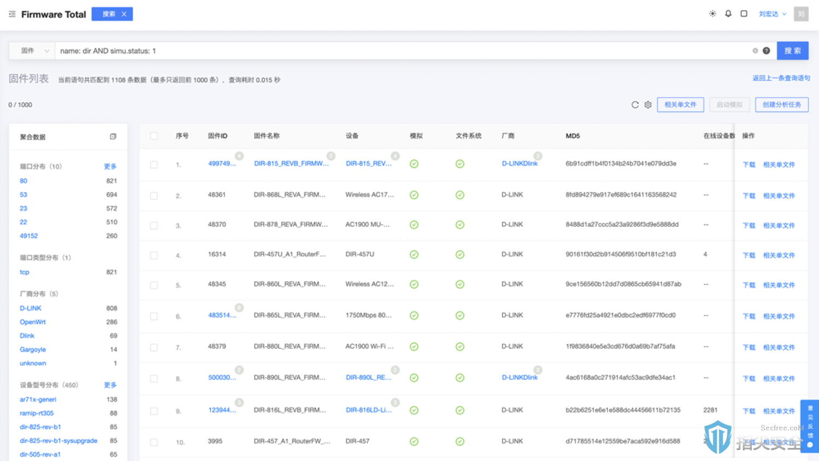Check the row 8 checkbox
Viewport: 819px width, 461px height.
click(x=154, y=378)
